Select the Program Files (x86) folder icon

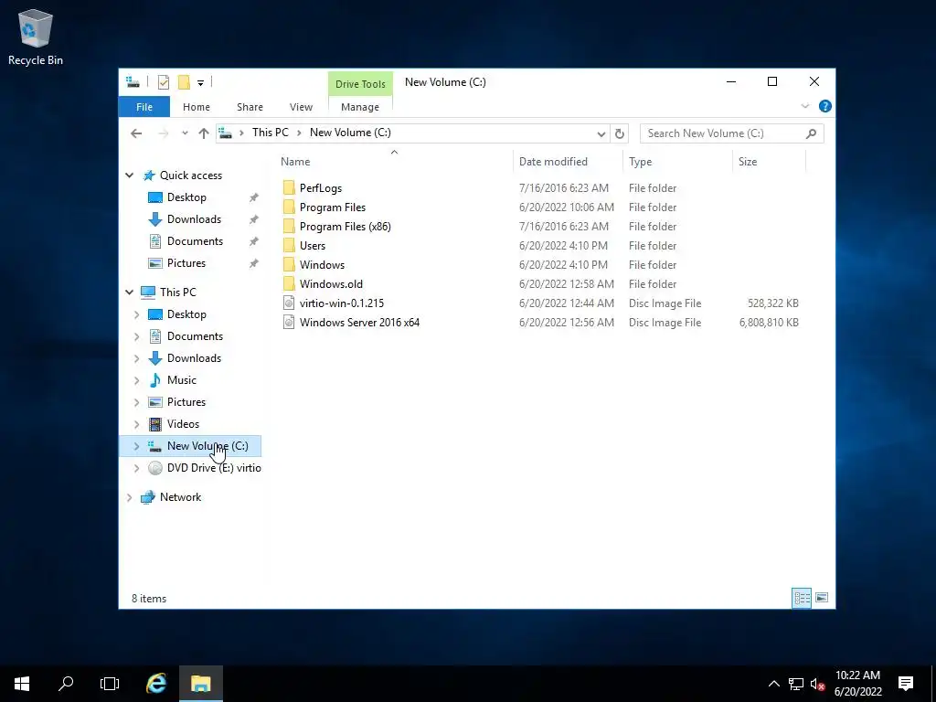pos(289,227)
